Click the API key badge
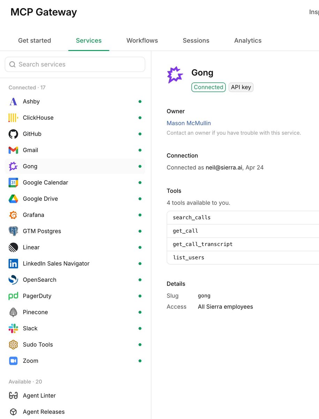 (x=241, y=87)
